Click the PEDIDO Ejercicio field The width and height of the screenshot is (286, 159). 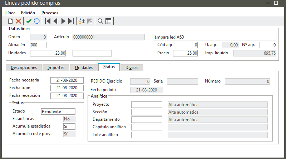point(140,81)
